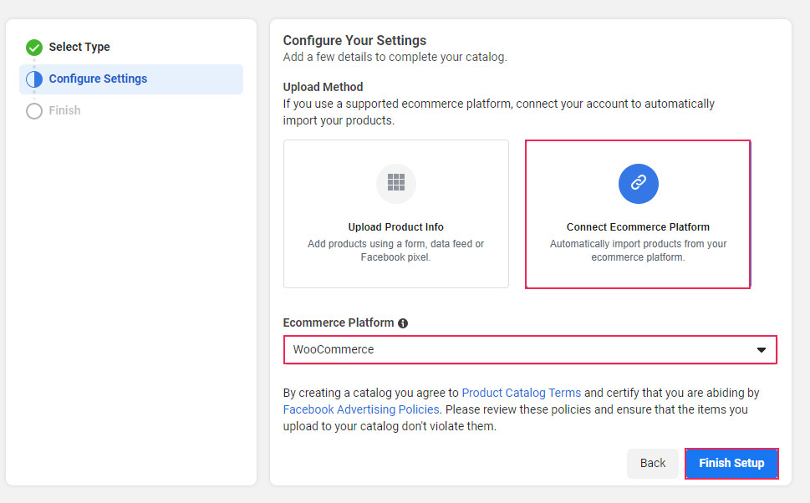
Task: Click the Finish Setup button
Action: tap(731, 463)
